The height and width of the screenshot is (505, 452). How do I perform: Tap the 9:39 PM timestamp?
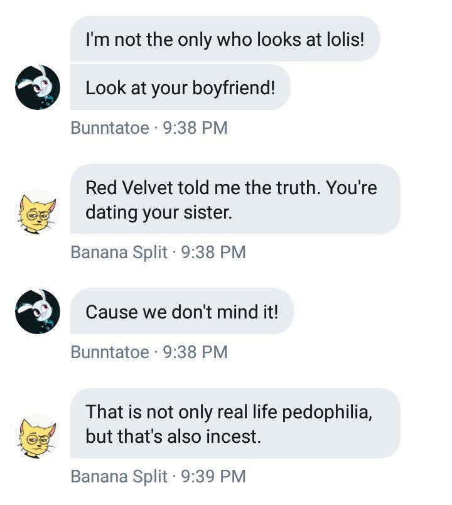click(x=213, y=476)
